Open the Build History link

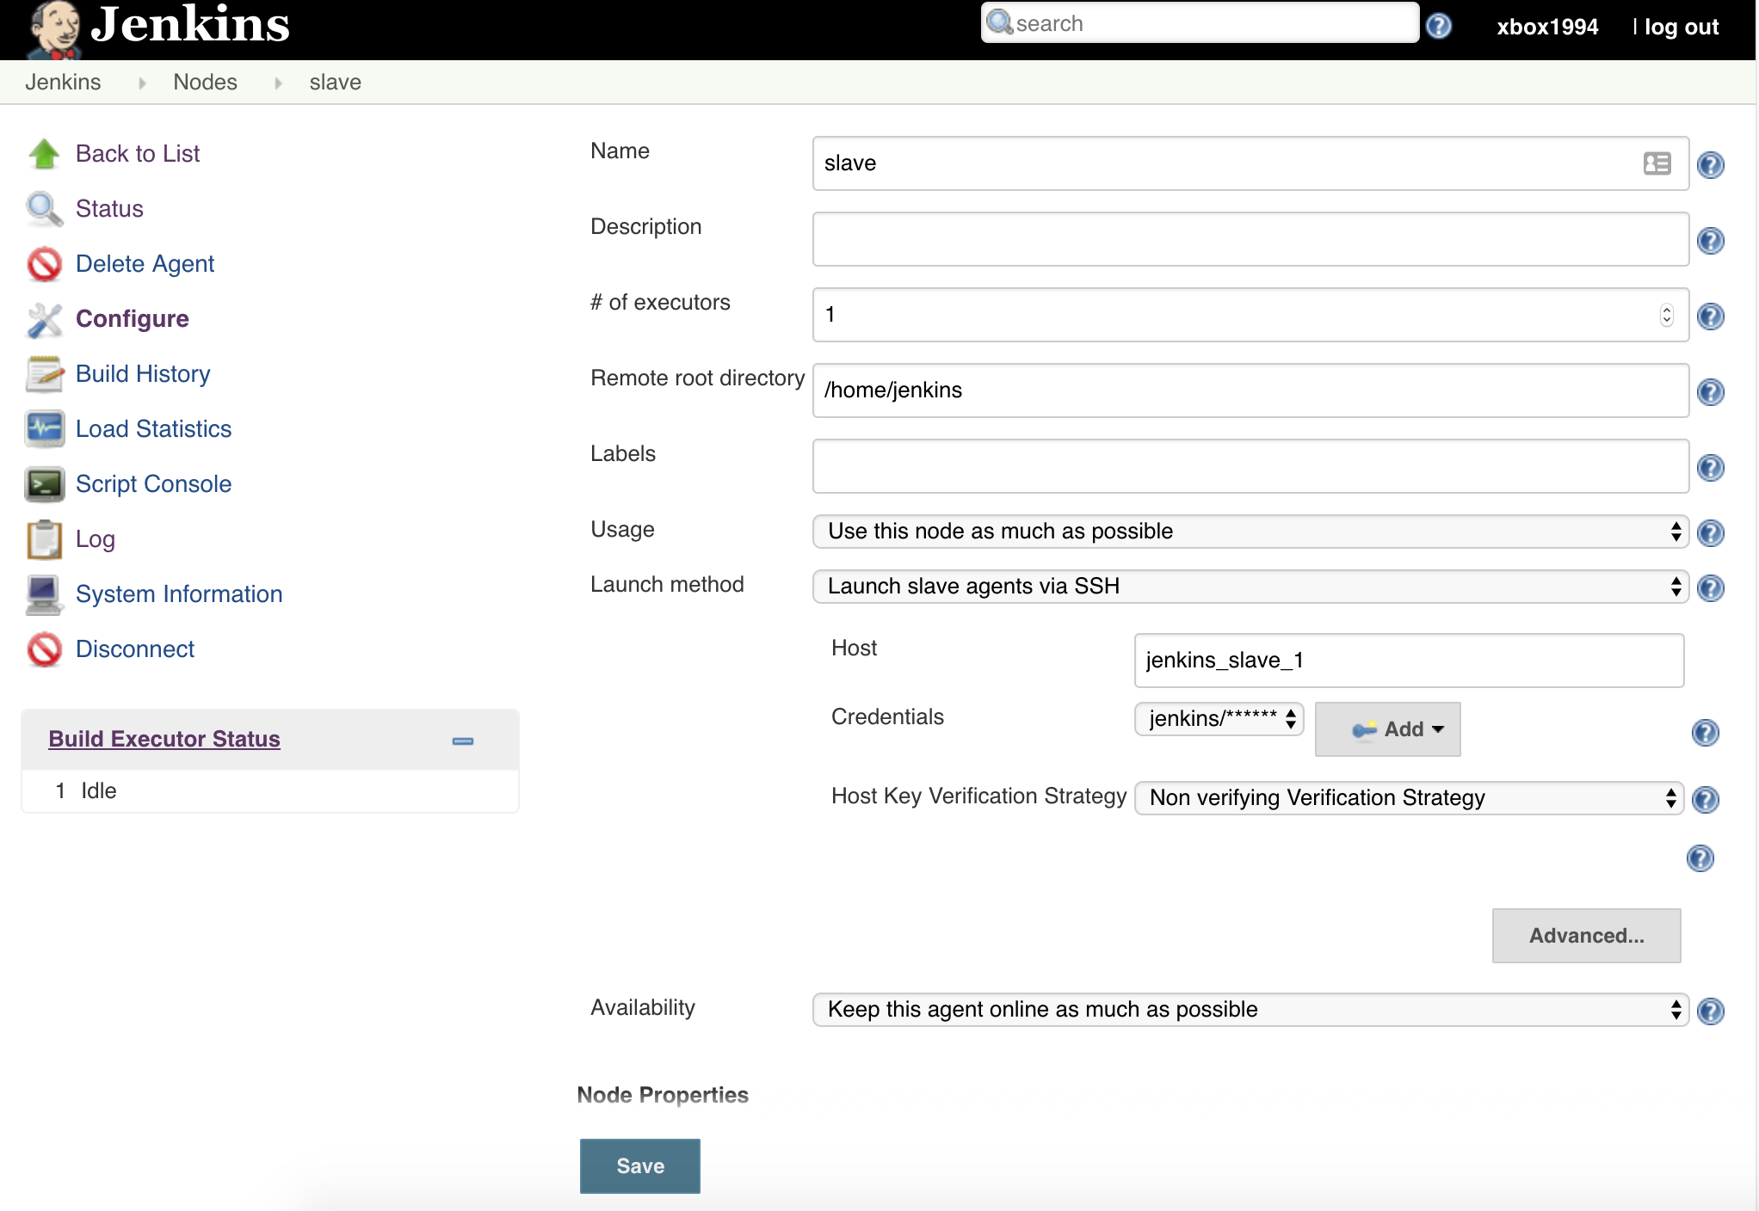pyautogui.click(x=143, y=374)
